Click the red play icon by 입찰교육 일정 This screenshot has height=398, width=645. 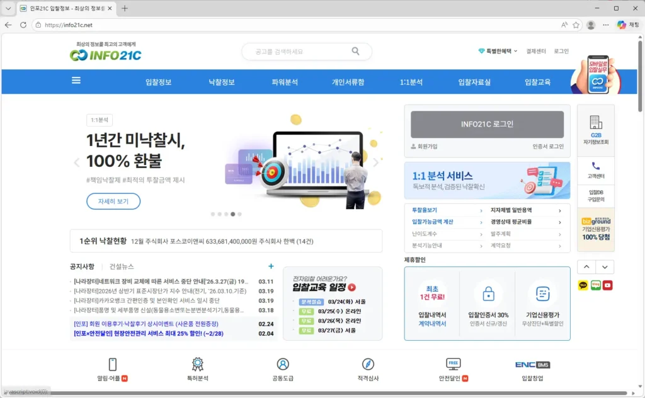point(352,287)
